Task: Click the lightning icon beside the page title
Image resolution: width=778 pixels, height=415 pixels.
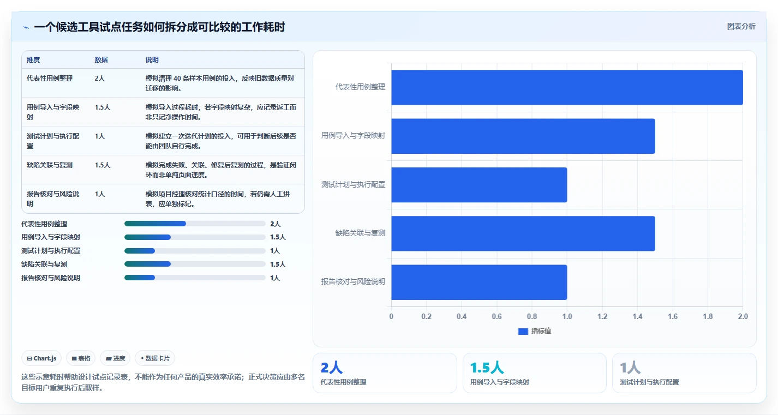Action: point(26,27)
